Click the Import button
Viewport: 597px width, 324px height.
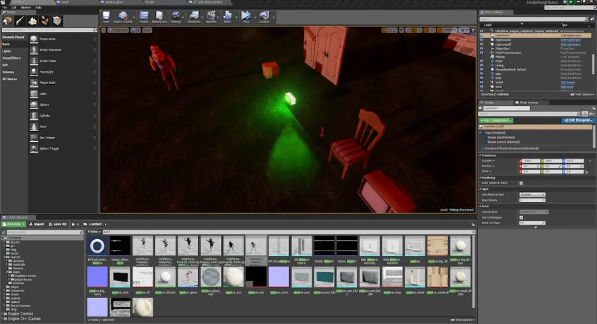tap(36, 225)
